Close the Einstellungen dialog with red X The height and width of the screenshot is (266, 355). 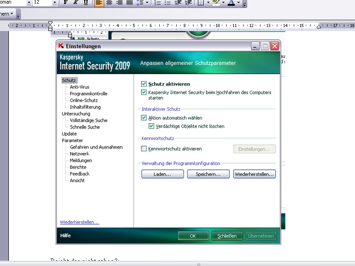(x=275, y=46)
